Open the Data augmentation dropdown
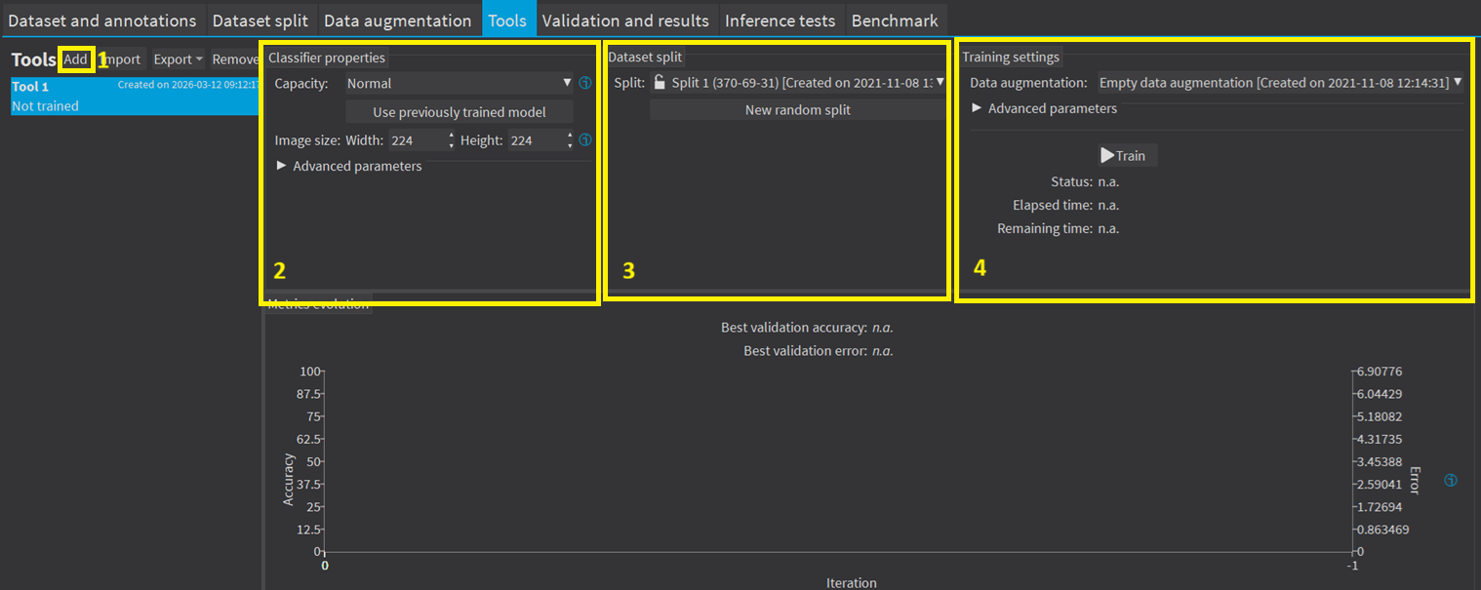 pos(1280,83)
